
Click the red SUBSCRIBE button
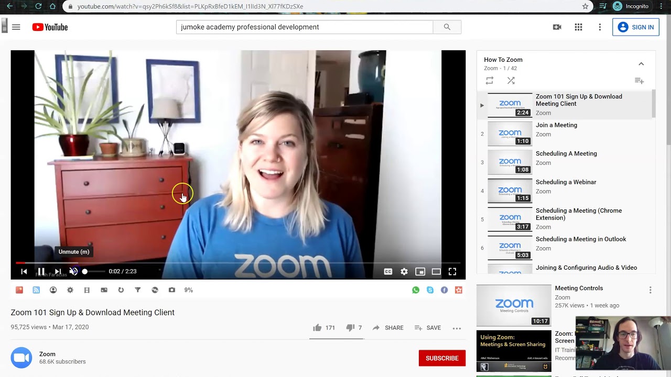[442, 358]
